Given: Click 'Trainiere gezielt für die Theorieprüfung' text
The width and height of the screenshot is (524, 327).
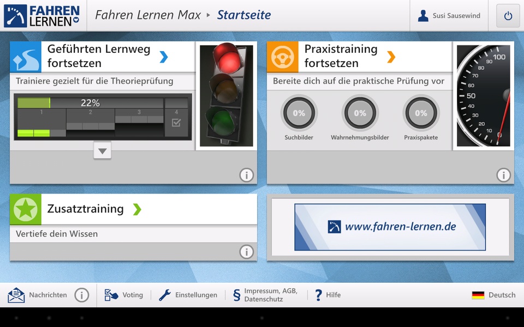Looking at the screenshot, I should [x=94, y=81].
